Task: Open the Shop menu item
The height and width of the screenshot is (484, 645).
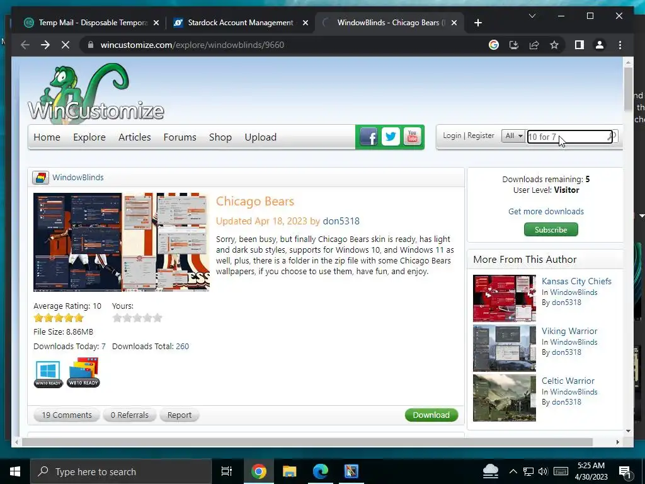Action: tap(220, 137)
